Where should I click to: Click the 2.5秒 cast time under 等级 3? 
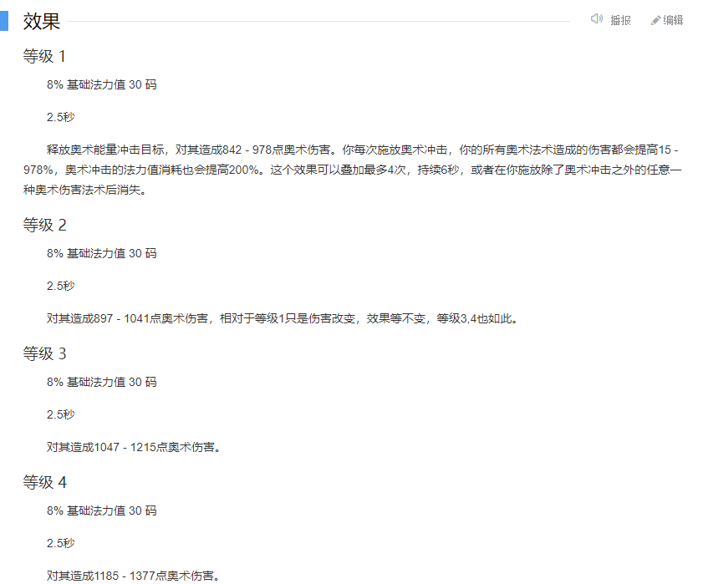coord(60,414)
